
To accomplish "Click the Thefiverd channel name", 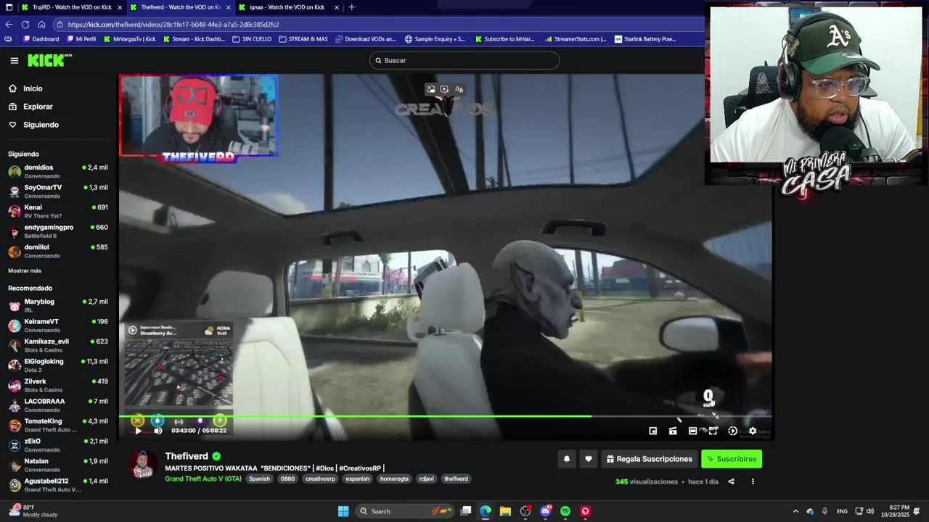I will click(187, 456).
